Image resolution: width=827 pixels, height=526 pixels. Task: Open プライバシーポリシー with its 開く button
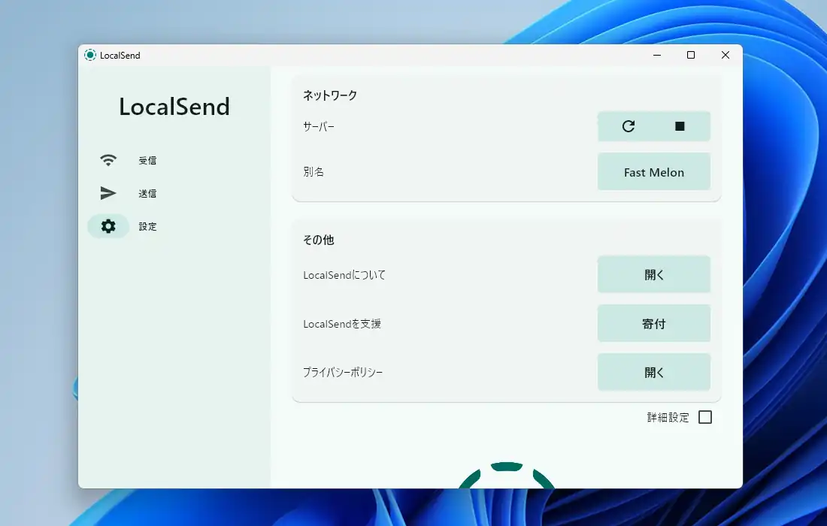coord(654,373)
